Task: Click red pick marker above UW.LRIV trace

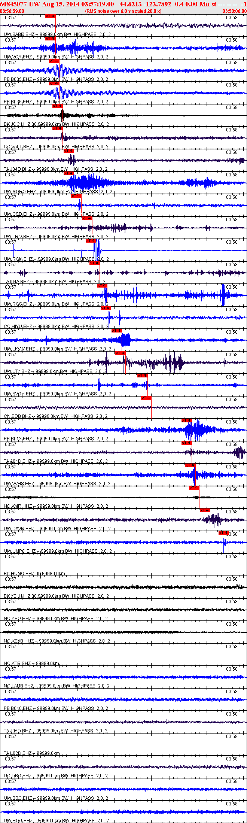Action: pyautogui.click(x=87, y=218)
